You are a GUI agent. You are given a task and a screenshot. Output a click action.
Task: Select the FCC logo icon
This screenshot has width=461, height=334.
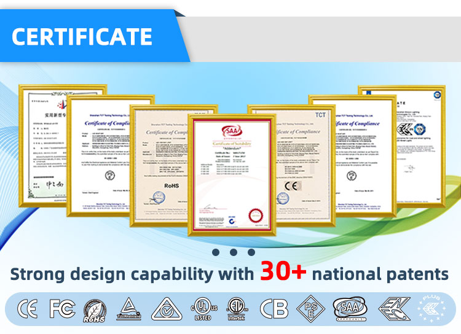[x=62, y=308]
